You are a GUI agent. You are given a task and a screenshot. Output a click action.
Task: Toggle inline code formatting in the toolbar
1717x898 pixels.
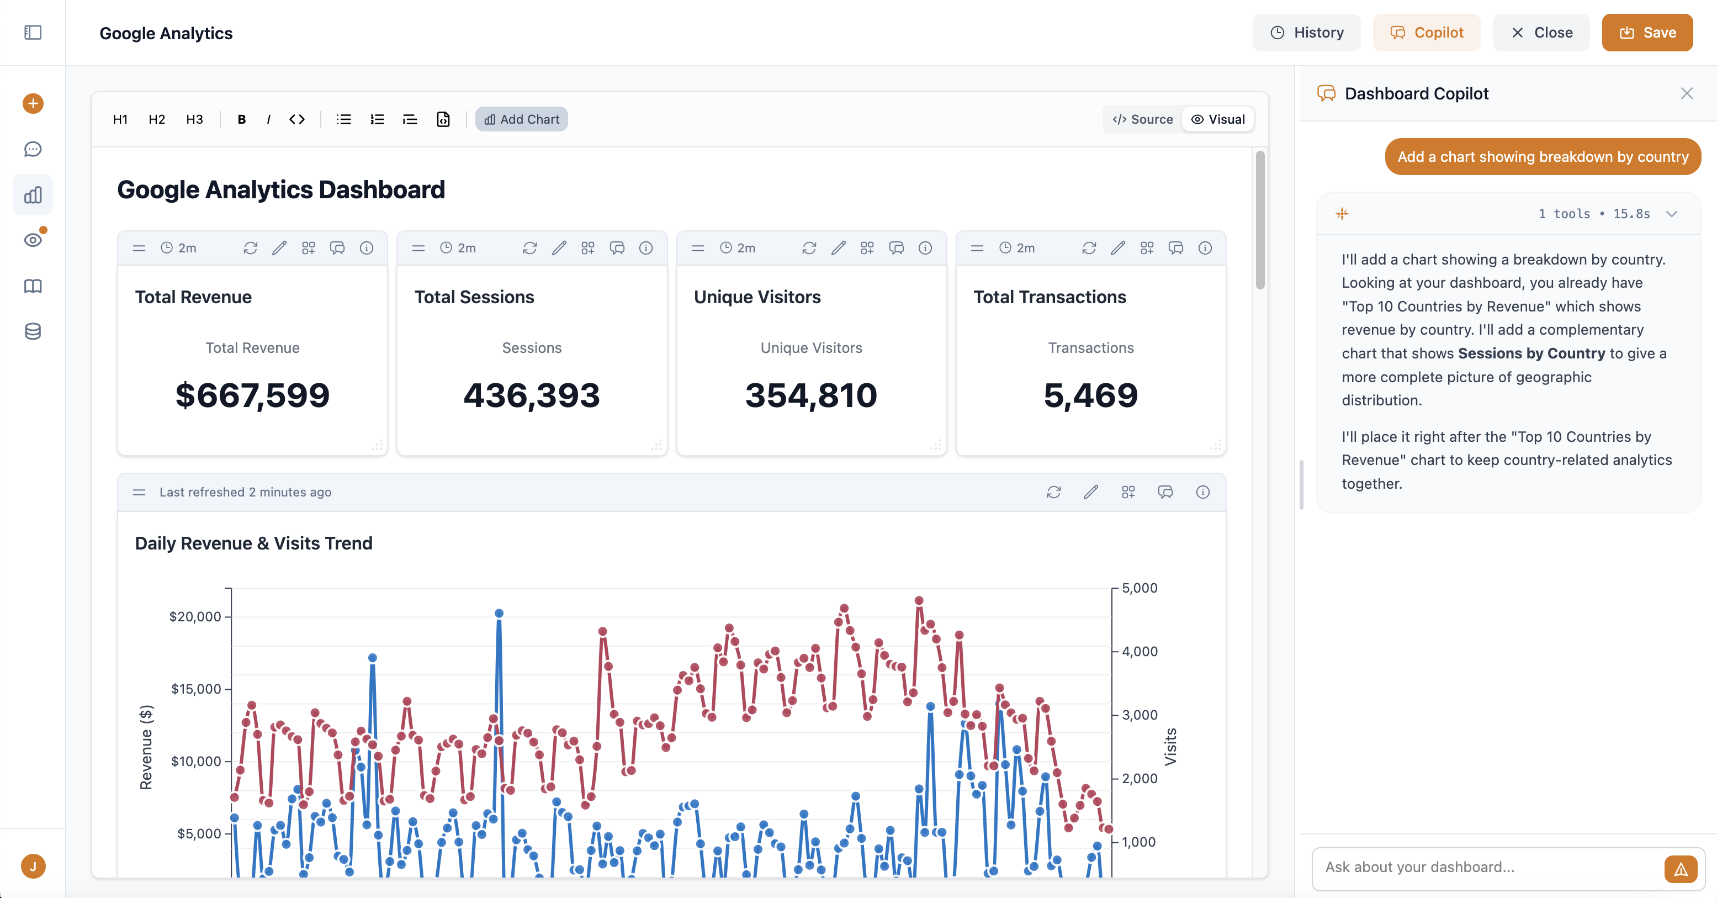[x=297, y=119]
